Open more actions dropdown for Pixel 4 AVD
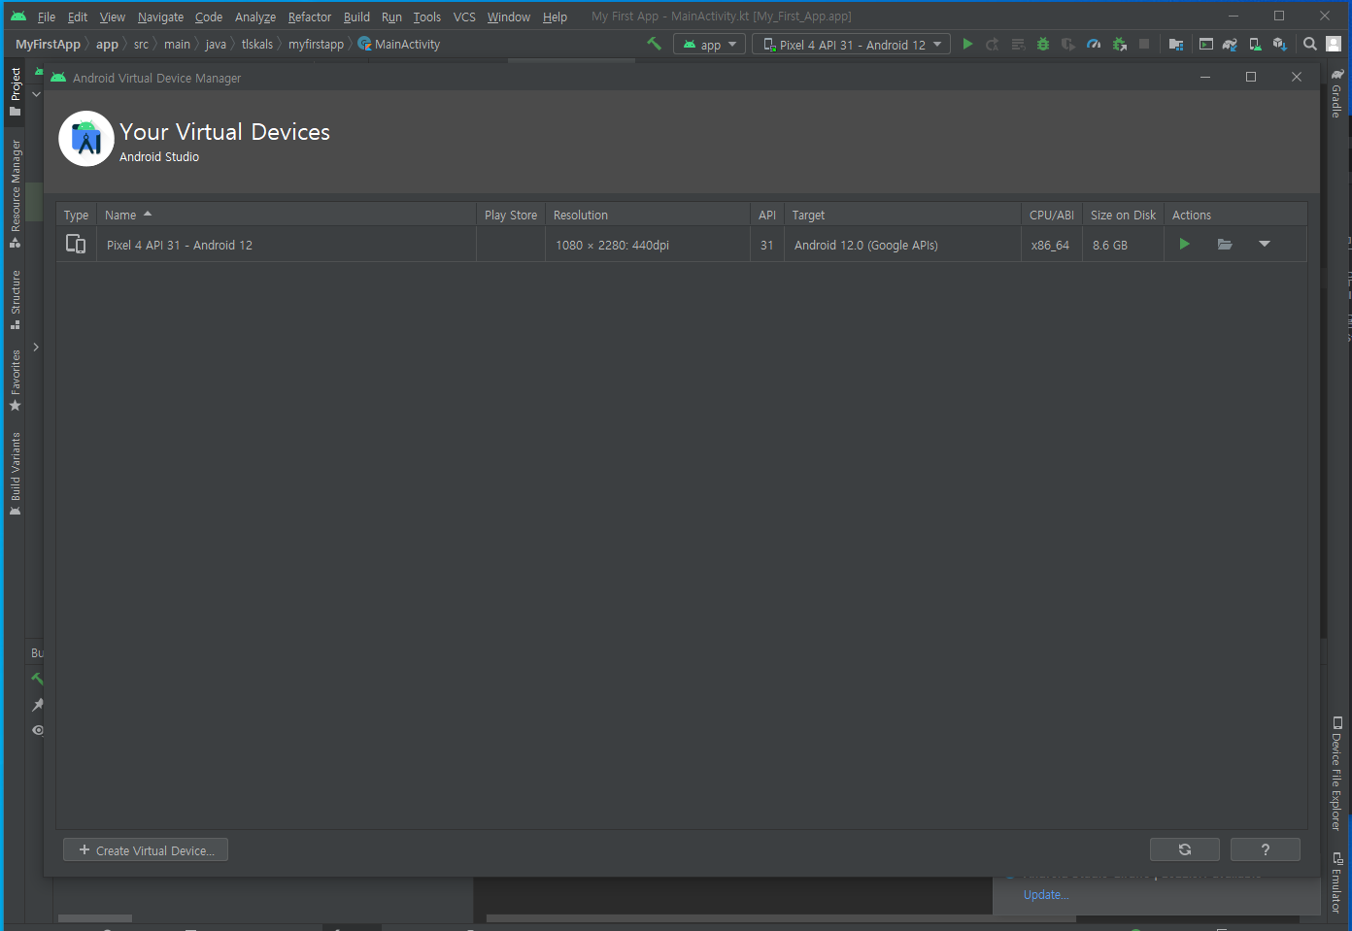Screen dimensions: 1352x931 [1265, 244]
